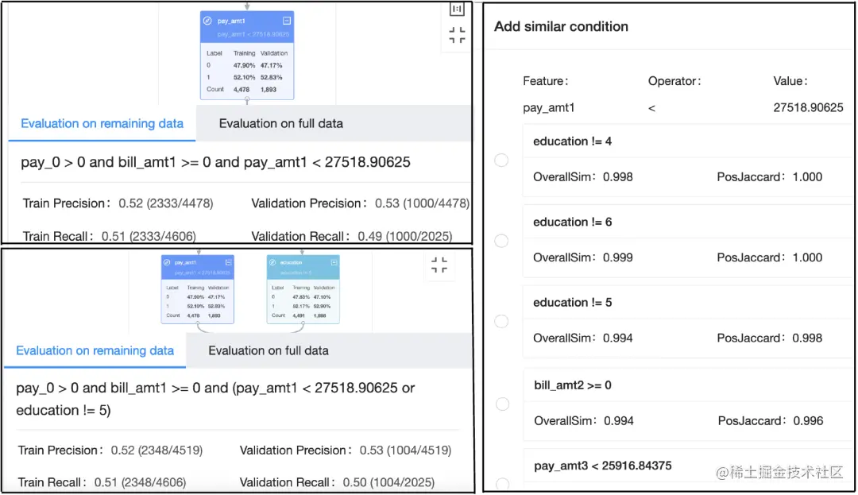This screenshot has width=858, height=495.
Task: Click the 'education != 4' condition card title
Action: click(572, 141)
